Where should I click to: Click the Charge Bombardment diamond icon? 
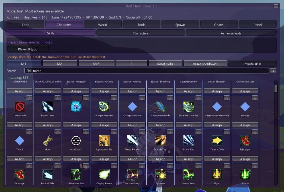click(217, 106)
